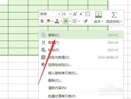Click the copy icon beside 复制(C)
The height and width of the screenshot is (99, 131).
click(43, 35)
